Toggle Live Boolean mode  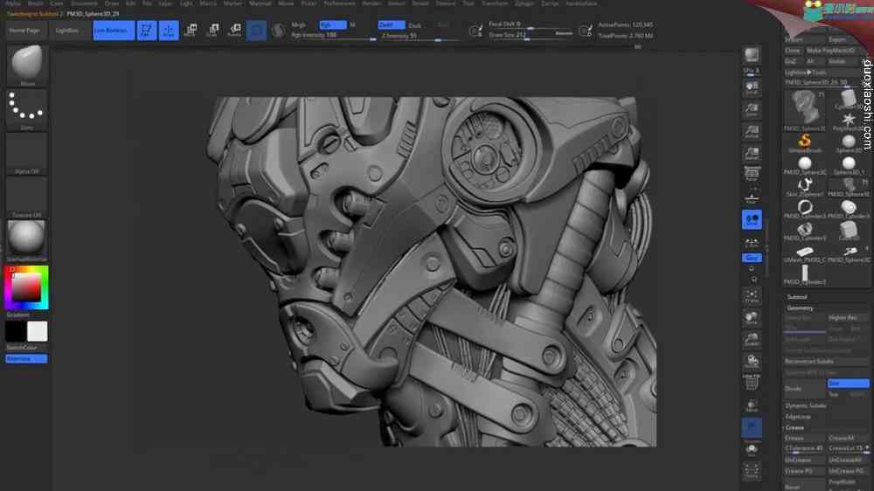(x=114, y=30)
